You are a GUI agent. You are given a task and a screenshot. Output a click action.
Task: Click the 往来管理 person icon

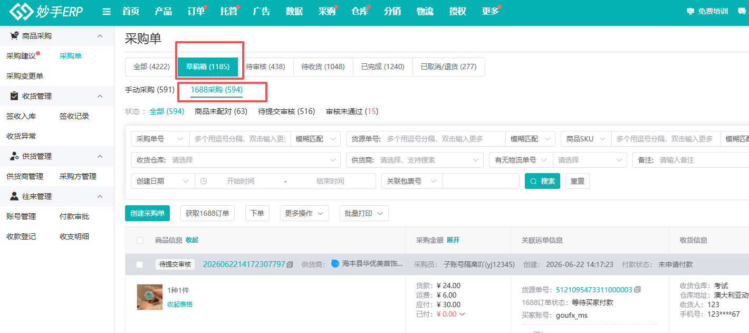(x=14, y=196)
